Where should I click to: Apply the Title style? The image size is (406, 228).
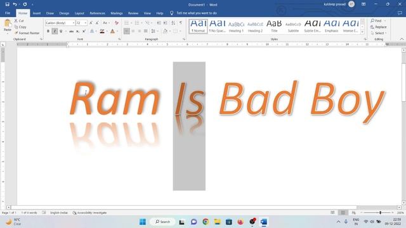(x=274, y=26)
